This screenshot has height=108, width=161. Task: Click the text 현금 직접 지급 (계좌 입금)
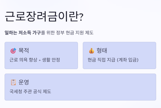tap(113, 60)
